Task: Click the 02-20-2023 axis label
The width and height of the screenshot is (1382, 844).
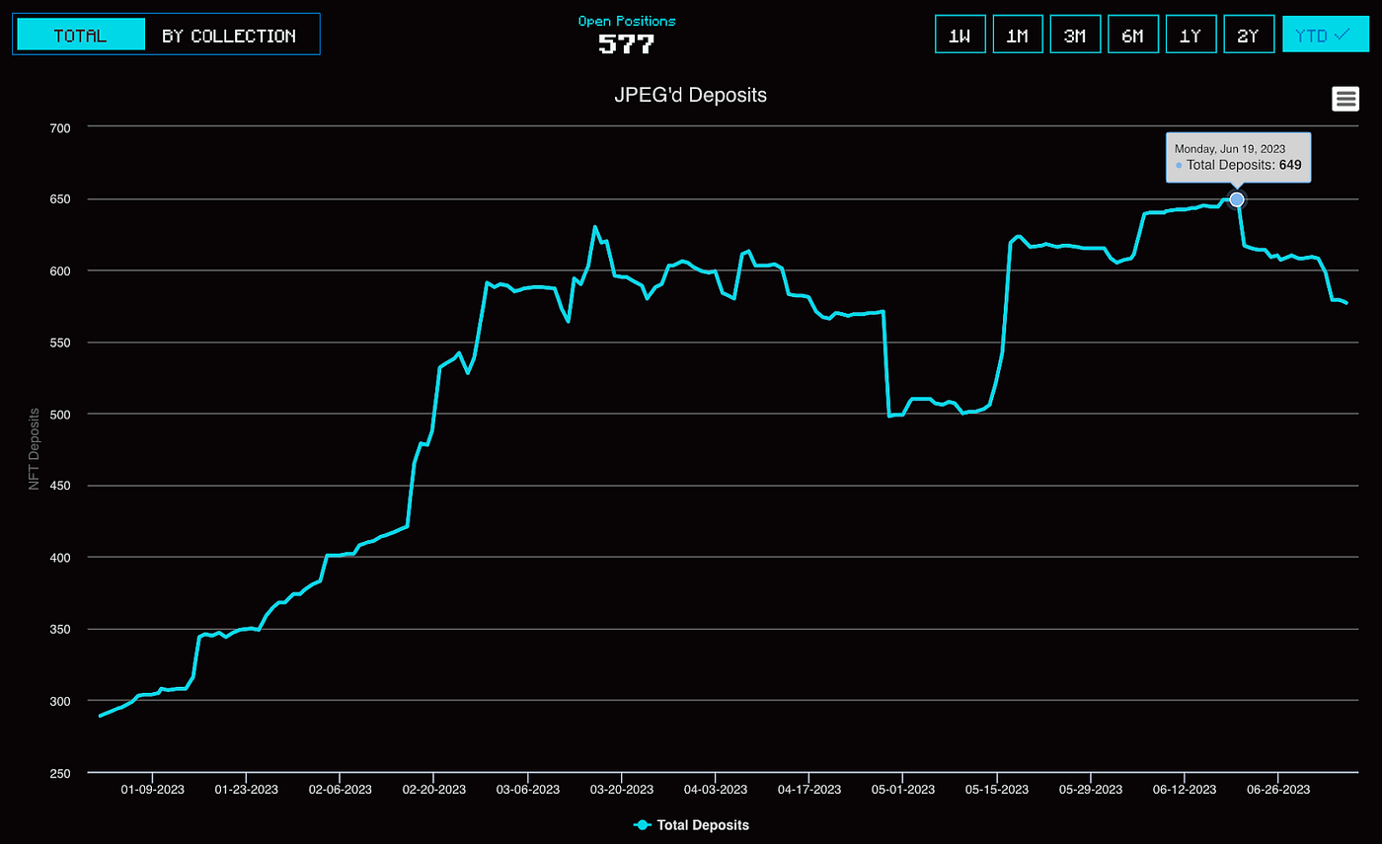Action: pos(433,790)
